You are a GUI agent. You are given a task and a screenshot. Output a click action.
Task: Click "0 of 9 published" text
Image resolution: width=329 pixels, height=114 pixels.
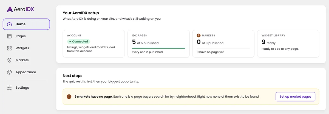pos(210,42)
